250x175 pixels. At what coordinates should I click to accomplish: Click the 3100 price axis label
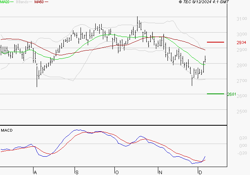click(242, 19)
